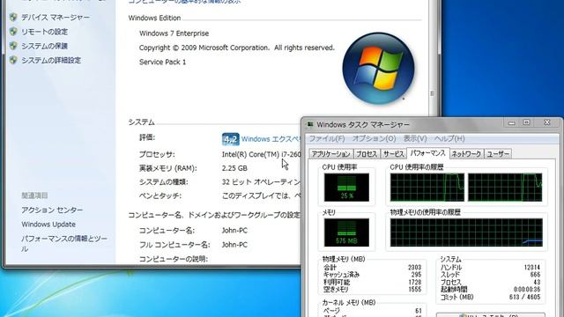
Task: Minimize the Task Manager window
Action: point(511,123)
